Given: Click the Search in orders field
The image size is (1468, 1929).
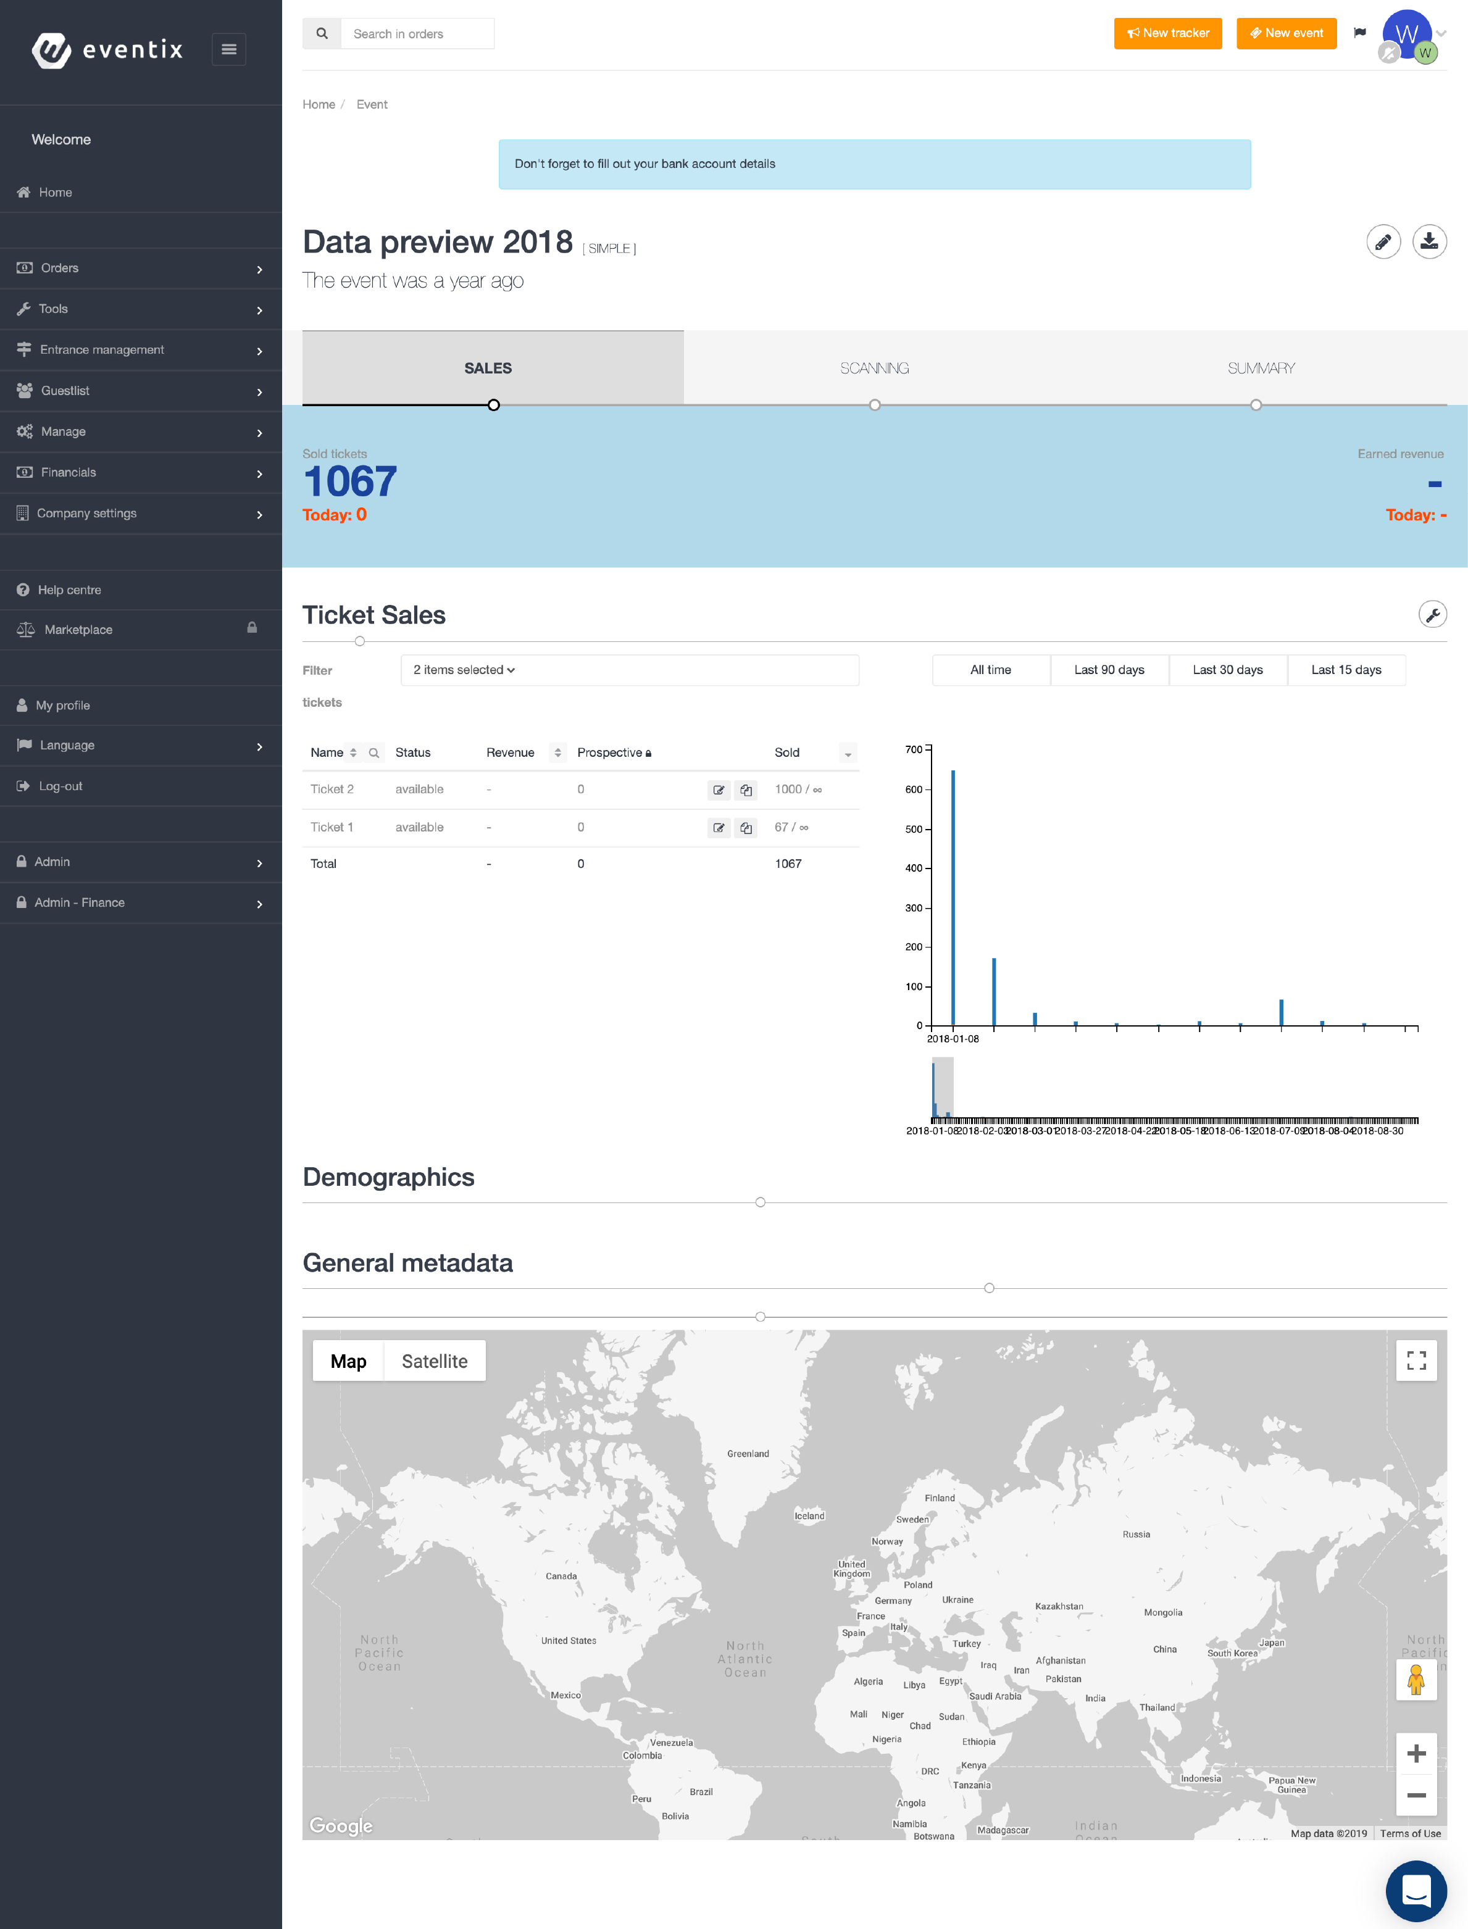Looking at the screenshot, I should [417, 34].
